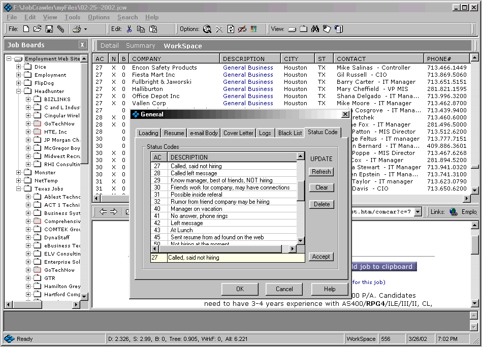Click the browser back arrow icon
This screenshot has width=482, height=347.
[x=103, y=212]
